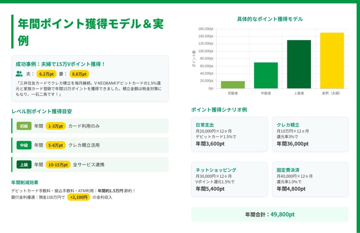Viewport: 360px width, 233px height.
Task: Click the dark green 上級者 bar
Action: tap(299, 64)
